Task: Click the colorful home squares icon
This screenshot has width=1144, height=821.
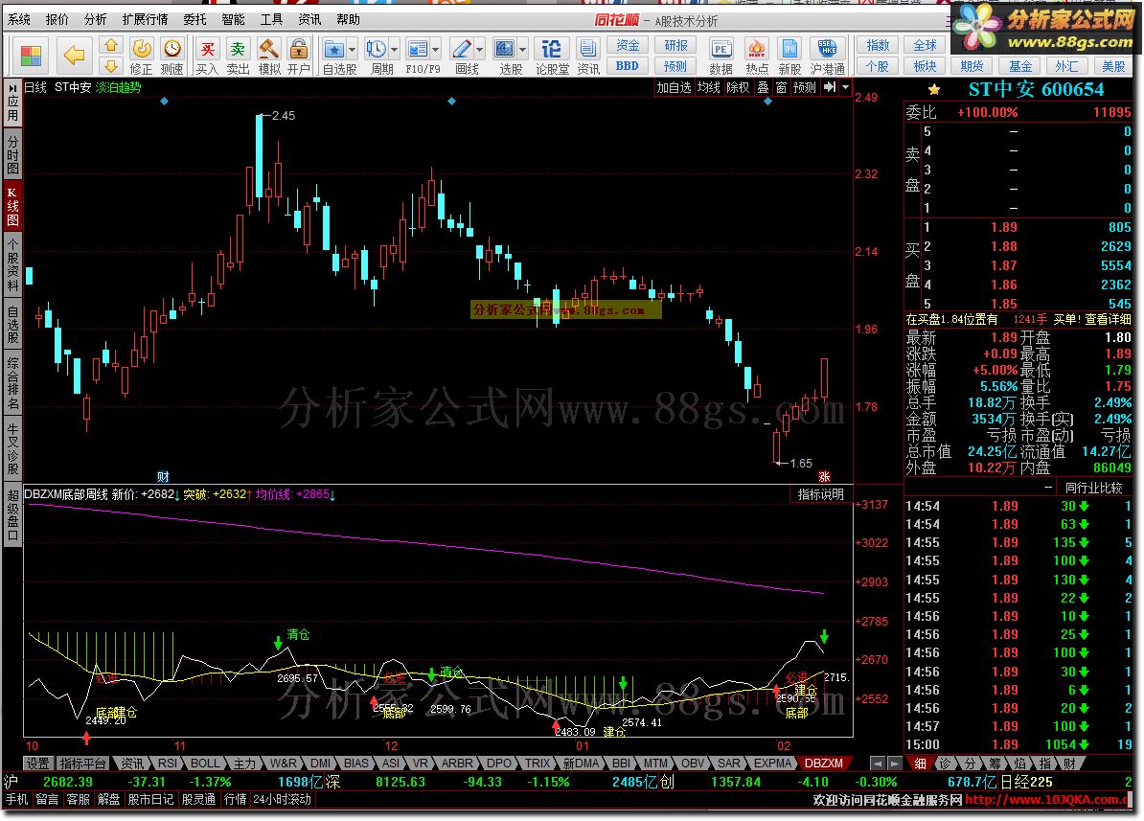Action: coord(32,56)
